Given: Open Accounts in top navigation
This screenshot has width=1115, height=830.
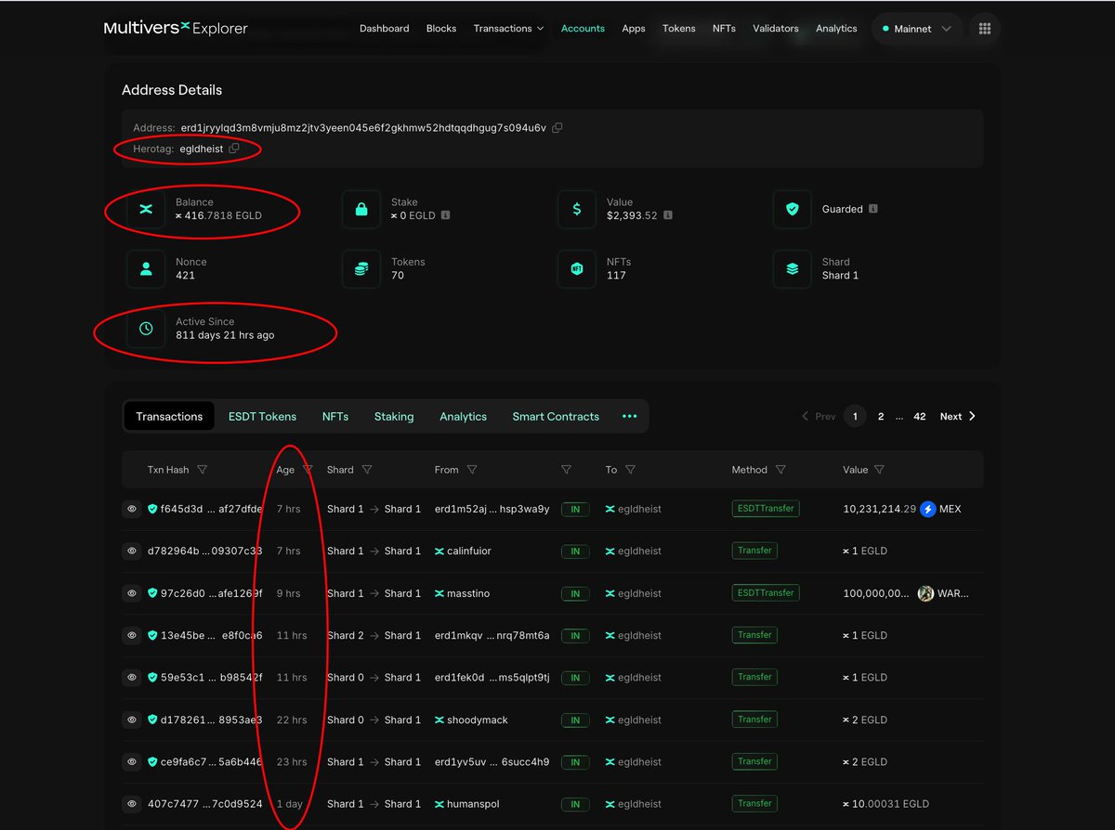Looking at the screenshot, I should point(583,29).
